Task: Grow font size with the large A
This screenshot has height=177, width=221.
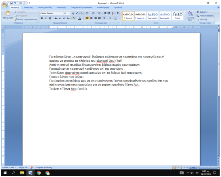Action: click(x=73, y=13)
